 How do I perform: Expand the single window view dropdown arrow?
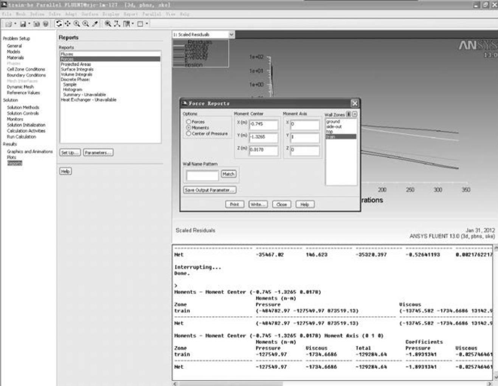coord(147,24)
